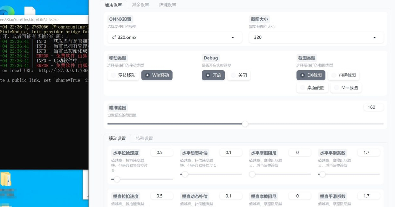Click the 移动设置 sub-tab

pos(117,138)
